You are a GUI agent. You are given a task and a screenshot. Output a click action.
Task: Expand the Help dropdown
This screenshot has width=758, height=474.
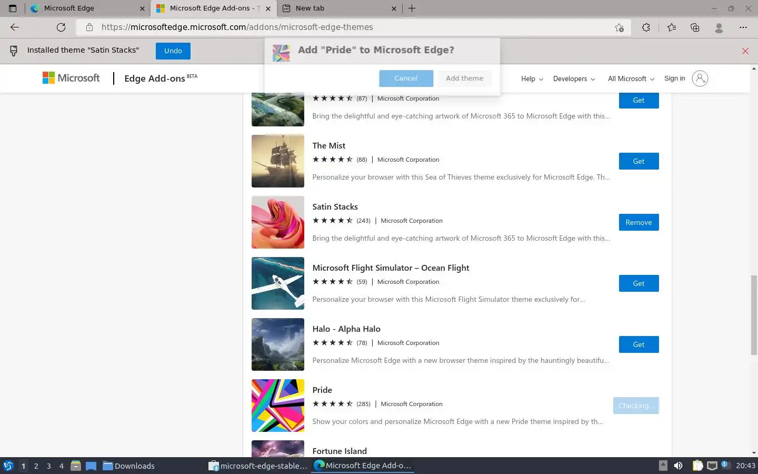click(x=532, y=78)
